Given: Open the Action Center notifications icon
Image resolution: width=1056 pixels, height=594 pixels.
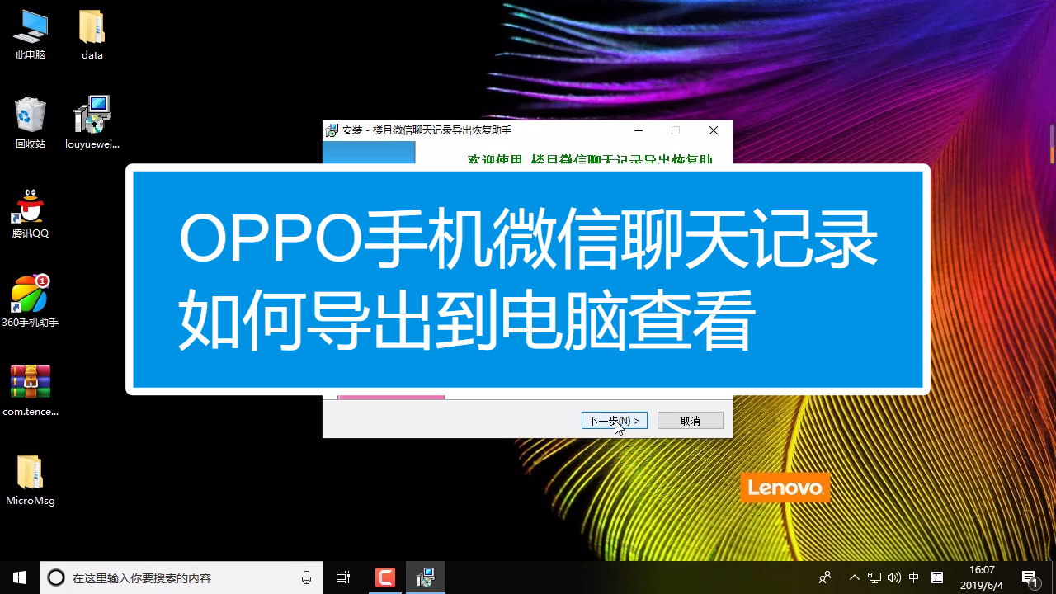Looking at the screenshot, I should point(1030,577).
